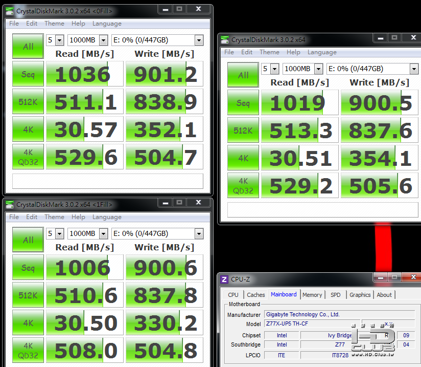Viewport: 421px width, 367px height.
Task: Click Seq read 1019 result in right window
Action: [299, 102]
